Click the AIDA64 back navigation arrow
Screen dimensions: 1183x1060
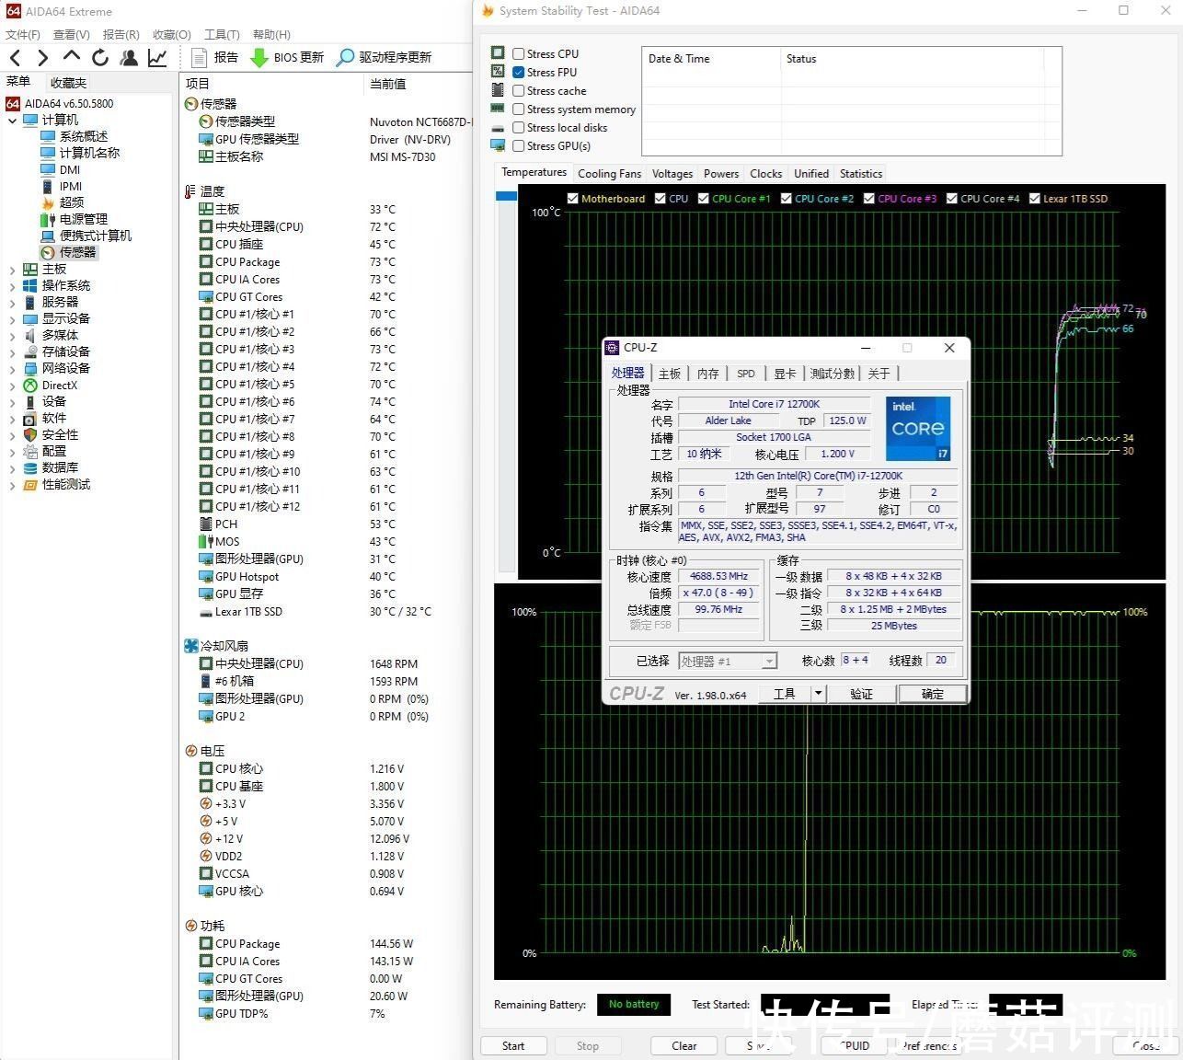[x=15, y=57]
